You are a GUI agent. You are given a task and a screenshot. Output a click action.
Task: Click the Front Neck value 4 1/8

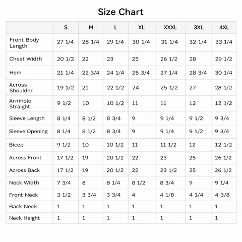coord(167,195)
